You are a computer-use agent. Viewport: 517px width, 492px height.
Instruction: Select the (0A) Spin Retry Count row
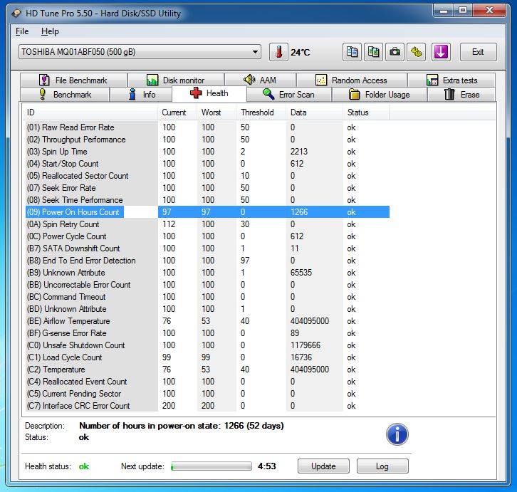pyautogui.click(x=207, y=224)
